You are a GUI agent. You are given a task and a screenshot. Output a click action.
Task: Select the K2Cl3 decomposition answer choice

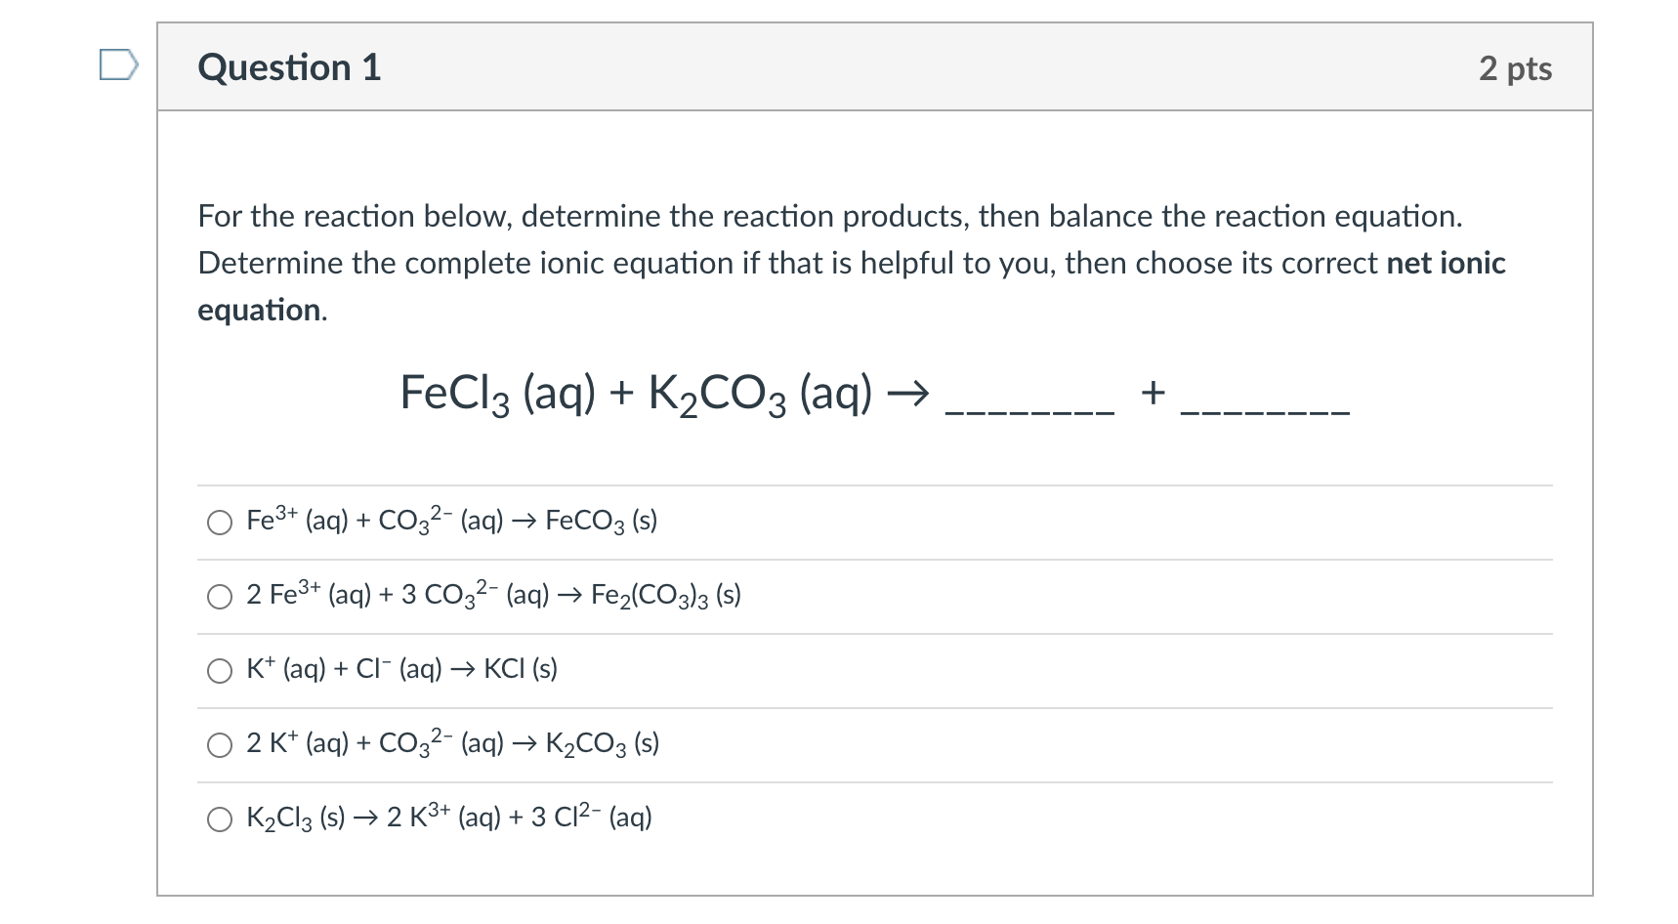tap(448, 818)
